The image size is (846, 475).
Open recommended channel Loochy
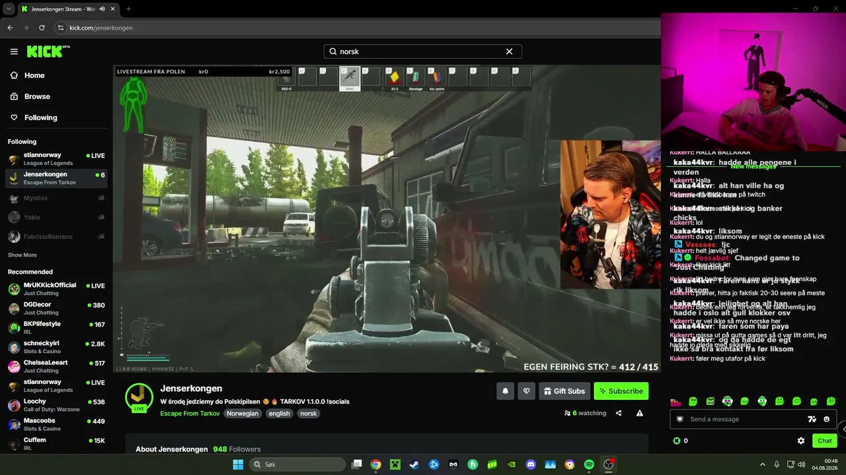pos(56,405)
